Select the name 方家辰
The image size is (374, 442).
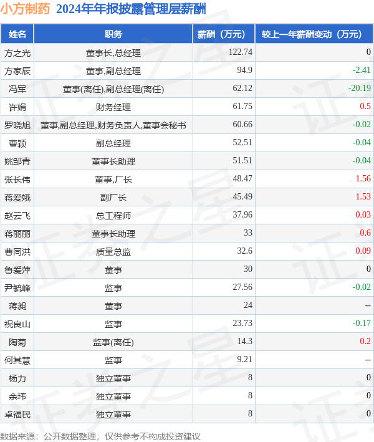point(17,71)
